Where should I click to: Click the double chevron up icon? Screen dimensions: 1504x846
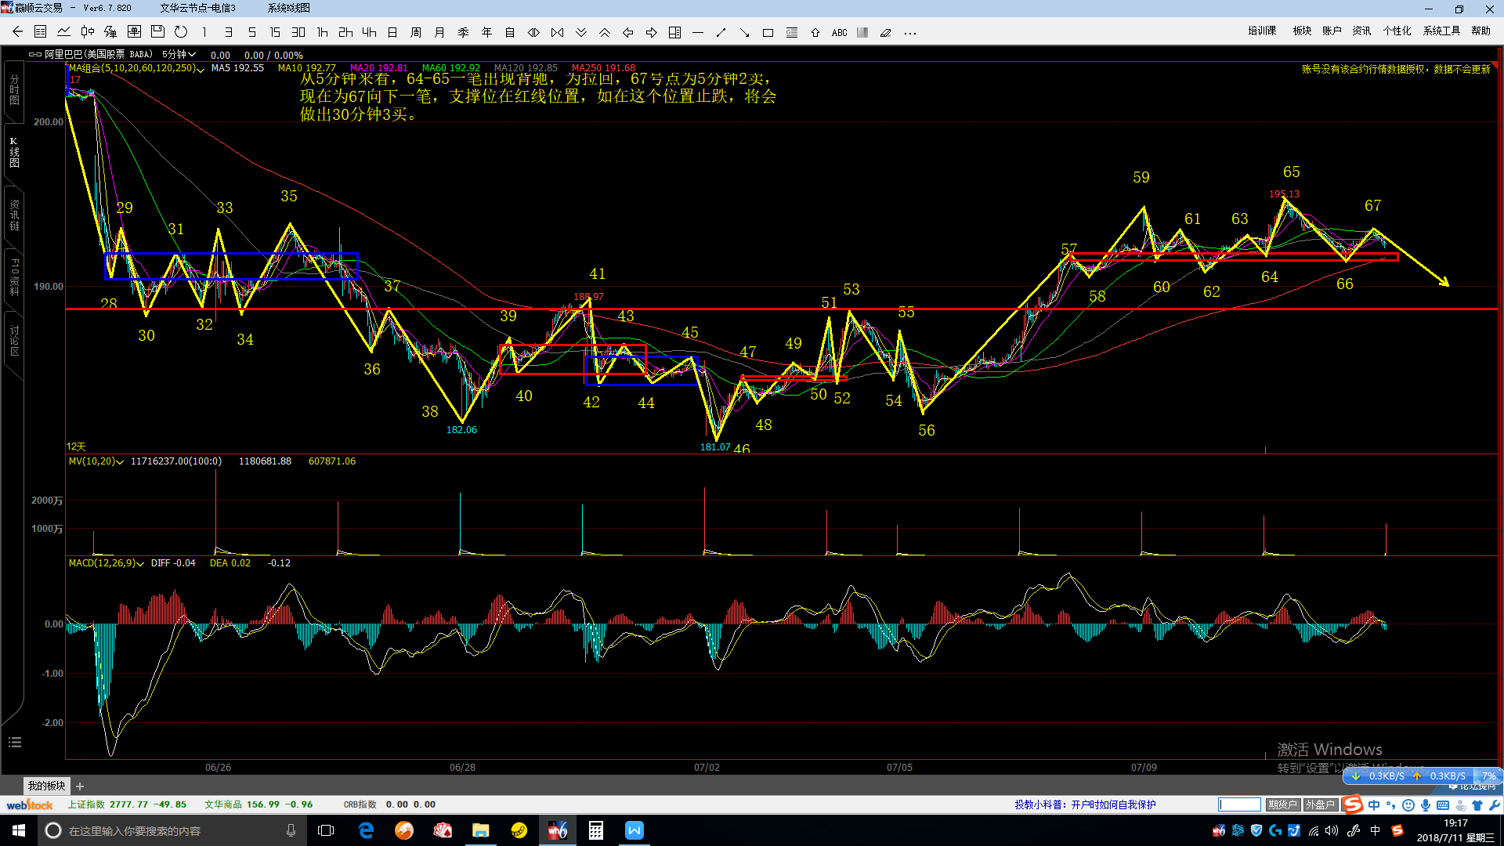[604, 32]
